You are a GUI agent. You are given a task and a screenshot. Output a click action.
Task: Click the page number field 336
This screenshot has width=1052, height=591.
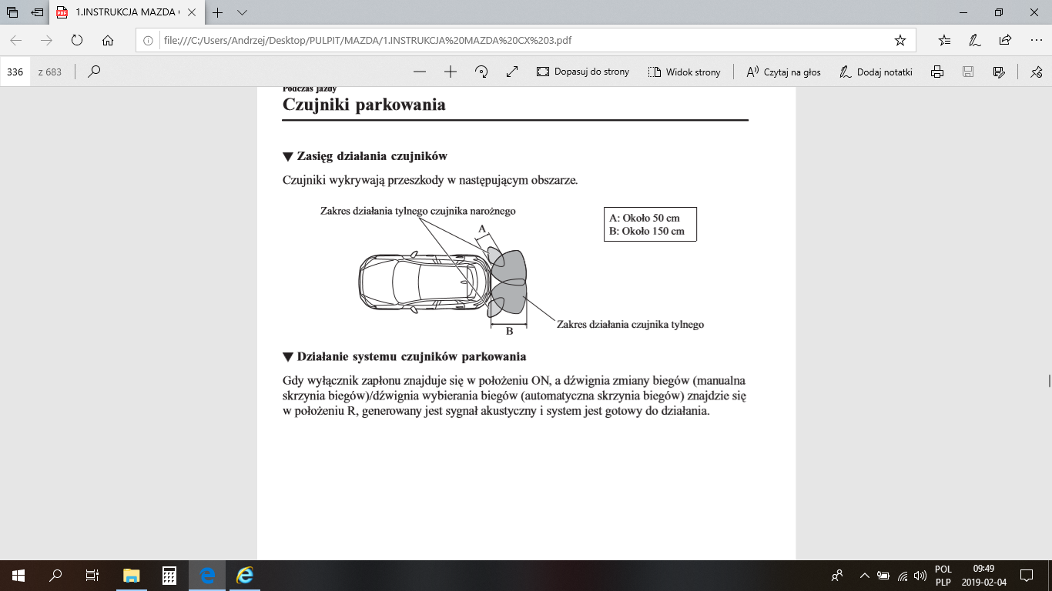(15, 72)
